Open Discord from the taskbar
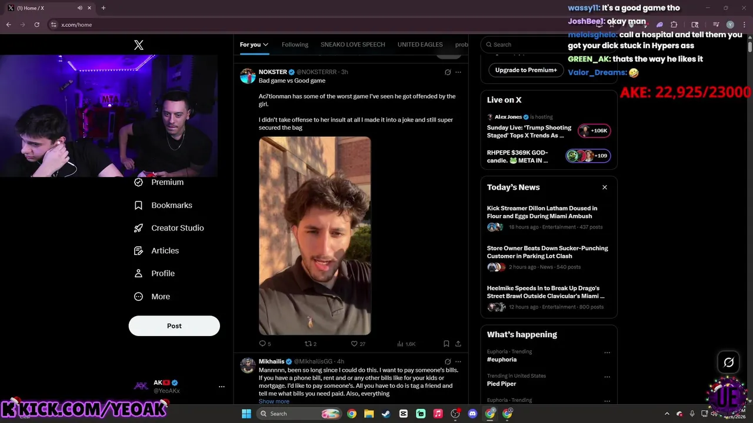This screenshot has height=423, width=753. click(472, 414)
